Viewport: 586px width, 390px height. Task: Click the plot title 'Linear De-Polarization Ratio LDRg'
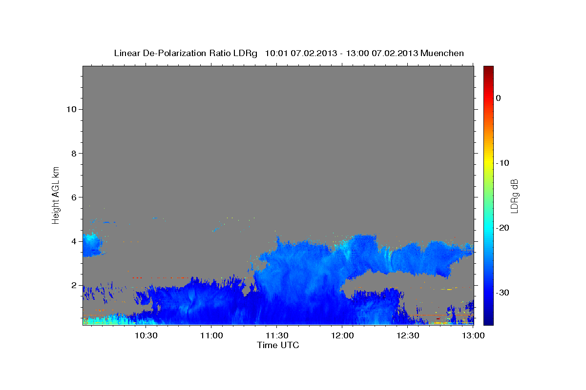pyautogui.click(x=186, y=53)
